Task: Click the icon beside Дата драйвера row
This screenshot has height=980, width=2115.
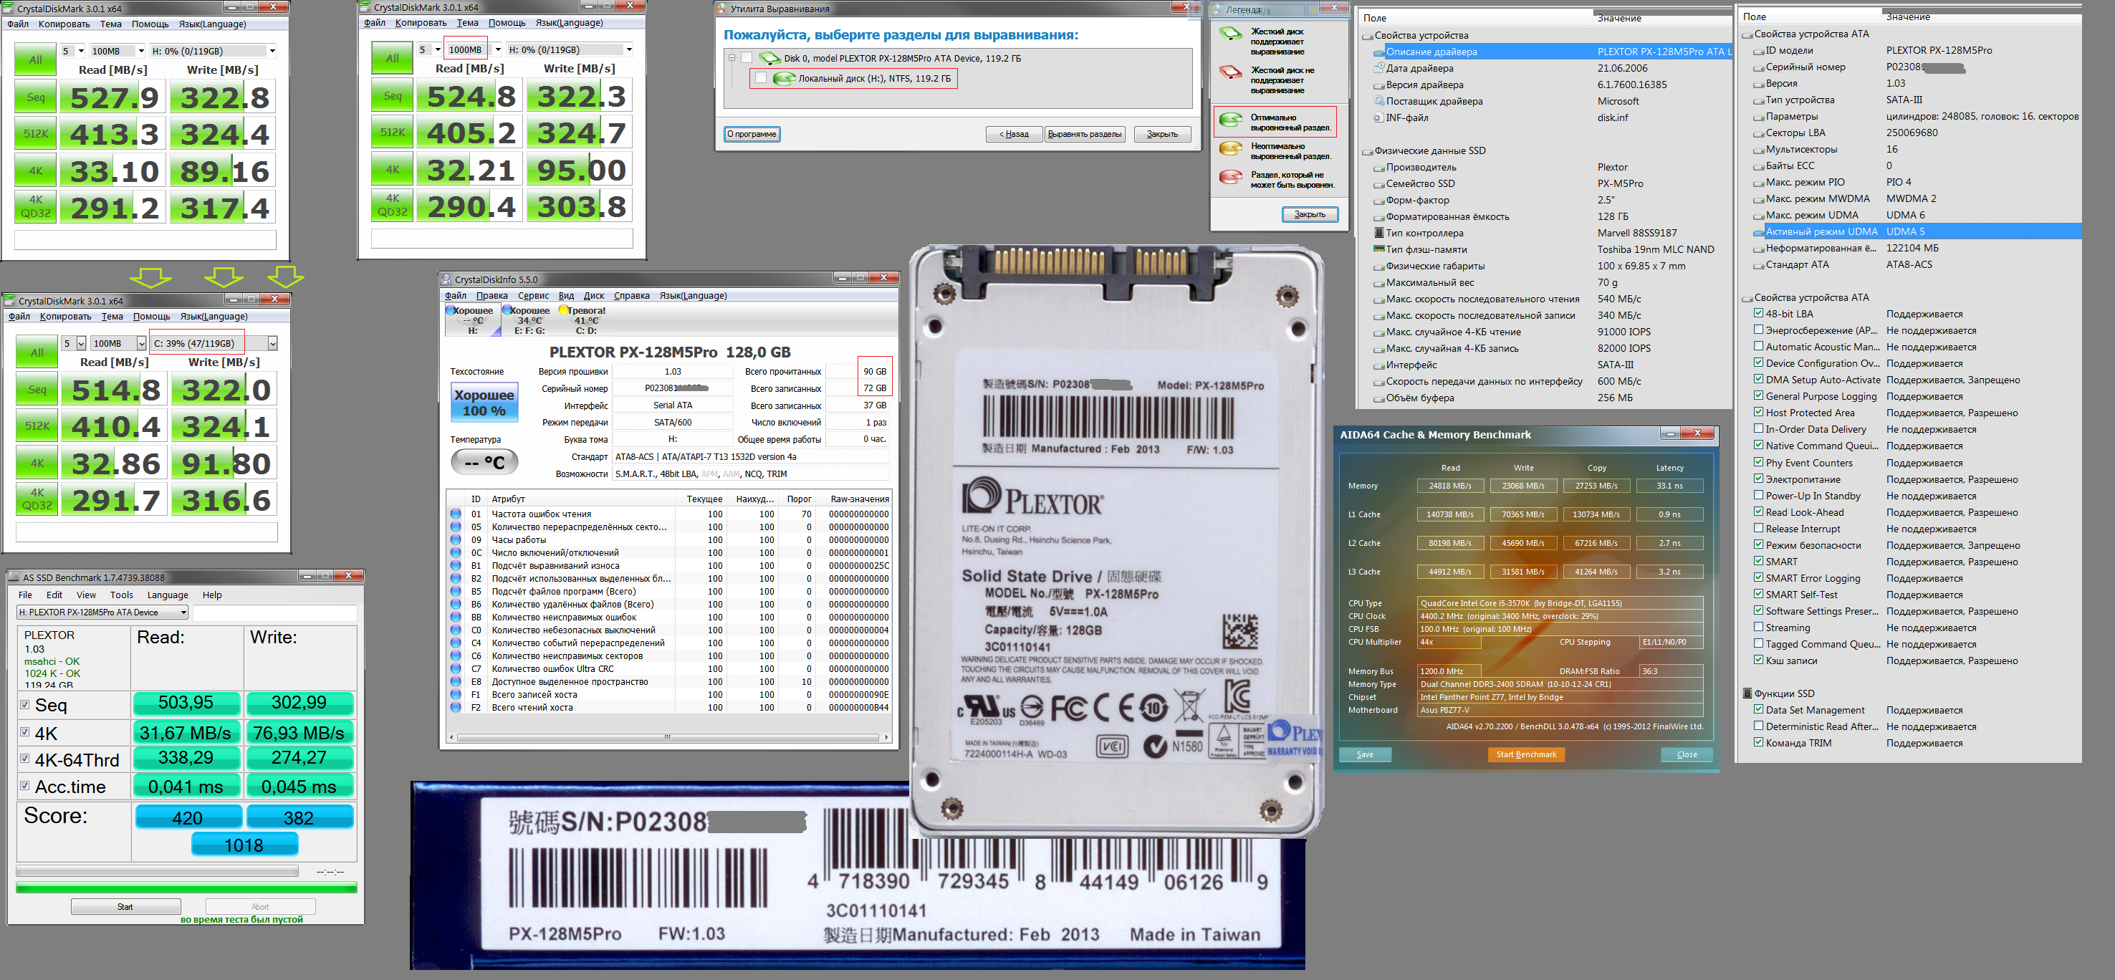Action: point(1378,68)
